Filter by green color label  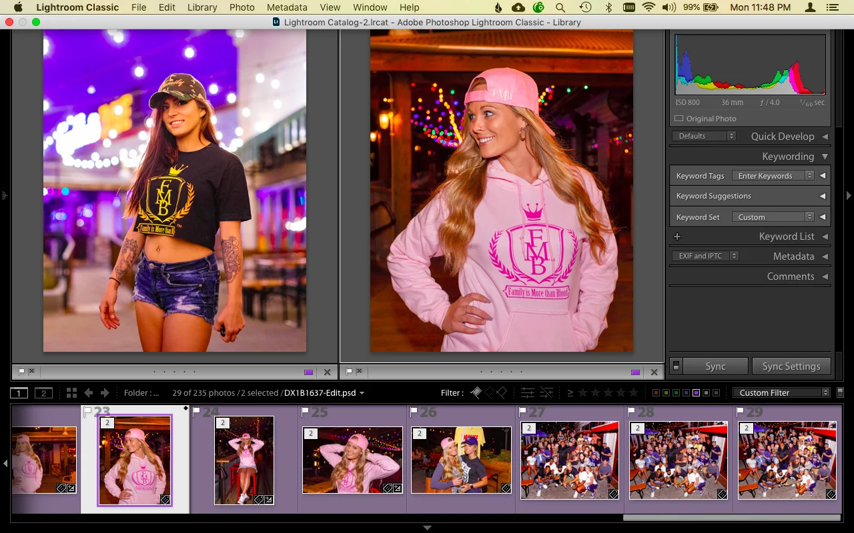676,393
